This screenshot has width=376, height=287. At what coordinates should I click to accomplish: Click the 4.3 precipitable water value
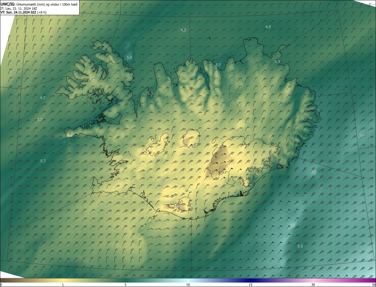[183, 30]
